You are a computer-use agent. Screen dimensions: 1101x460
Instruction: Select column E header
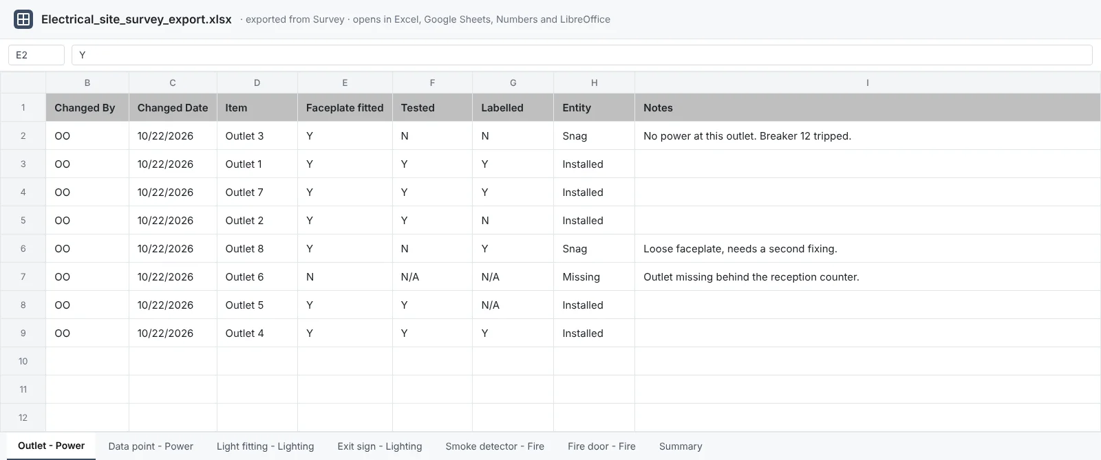tap(345, 83)
